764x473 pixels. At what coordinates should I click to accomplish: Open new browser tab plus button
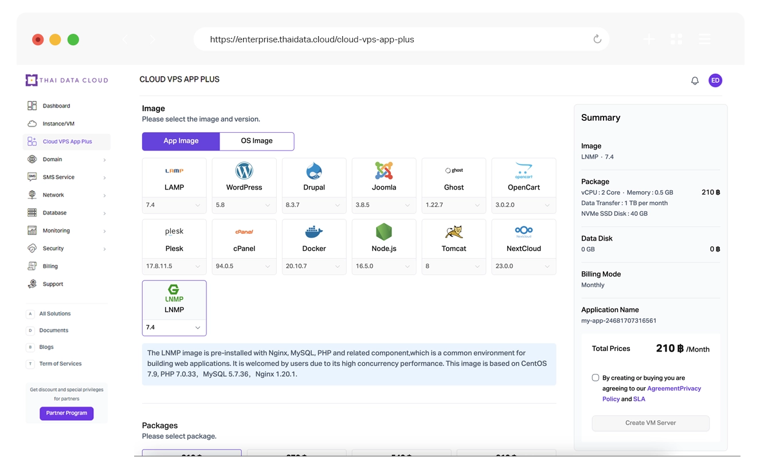(649, 39)
